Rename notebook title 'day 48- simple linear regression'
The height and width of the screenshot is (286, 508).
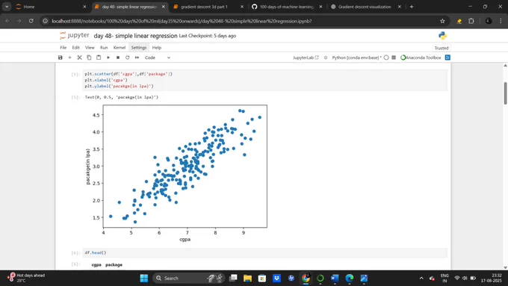click(x=135, y=36)
